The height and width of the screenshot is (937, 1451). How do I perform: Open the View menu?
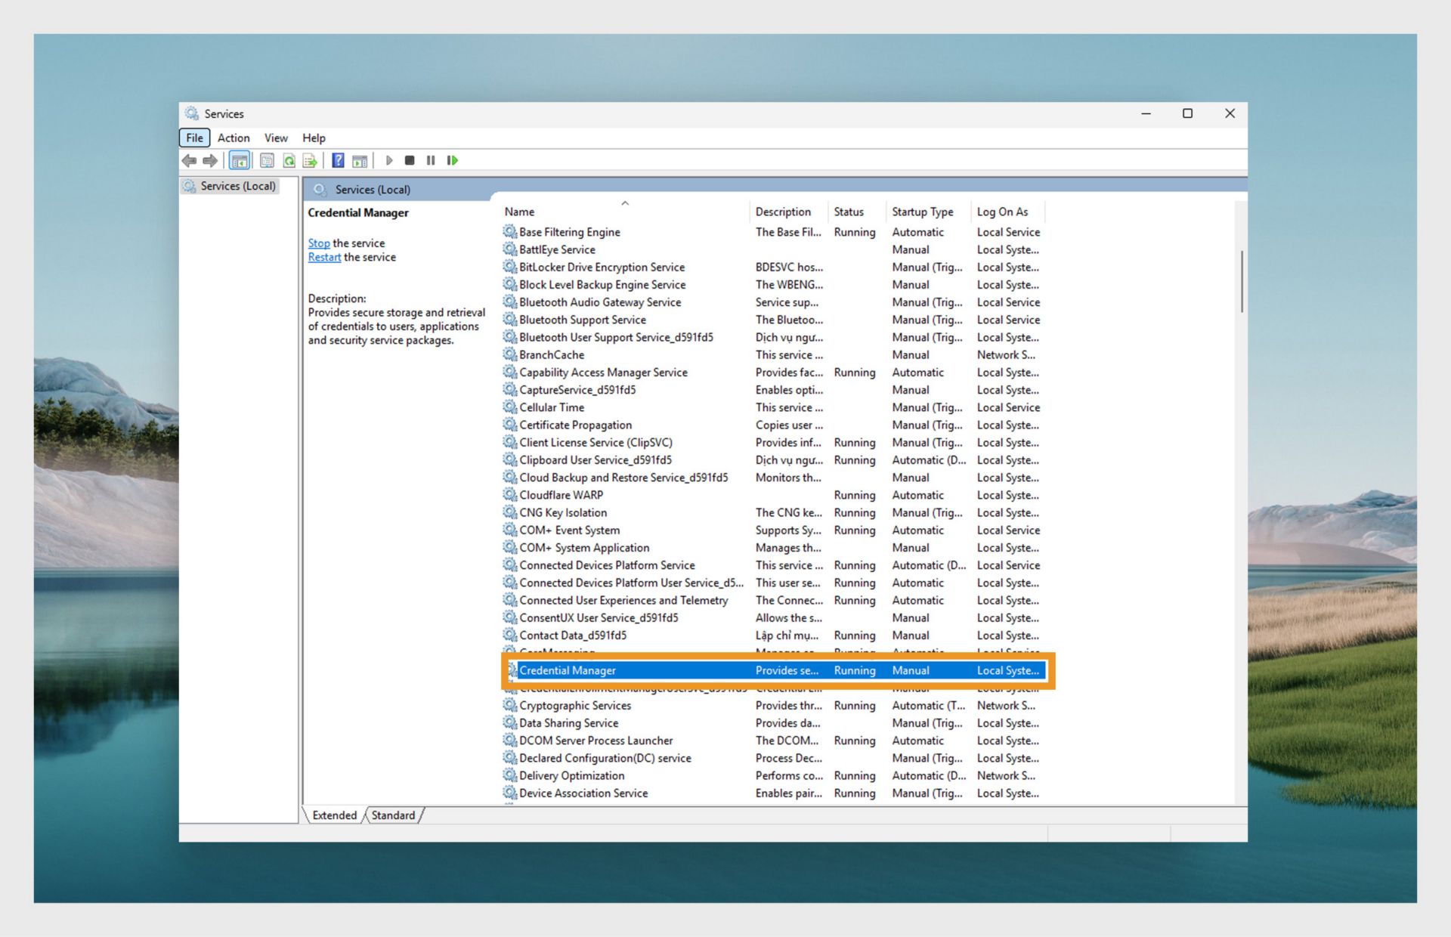tap(275, 138)
